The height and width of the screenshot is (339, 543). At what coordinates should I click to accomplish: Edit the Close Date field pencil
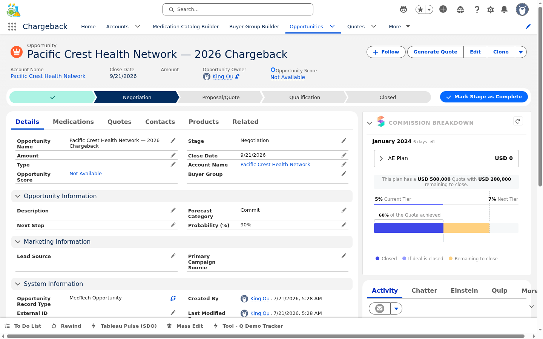click(344, 155)
